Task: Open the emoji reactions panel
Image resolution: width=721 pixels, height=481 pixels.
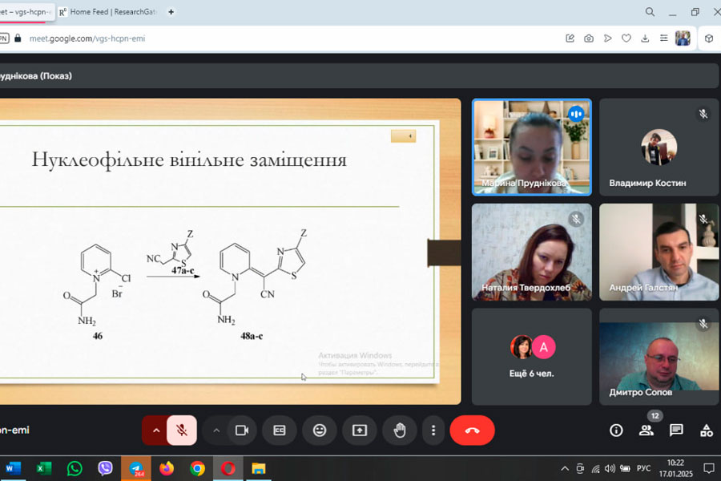Action: (320, 430)
